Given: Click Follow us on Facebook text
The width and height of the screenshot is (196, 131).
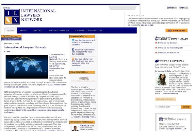Looking at the screenshot, I should [x=83, y=52].
